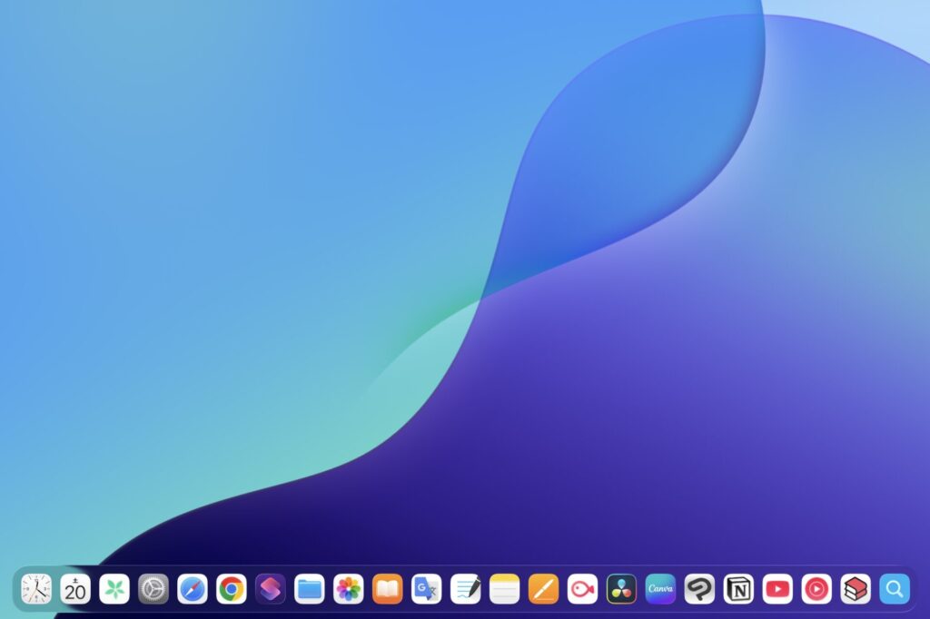Launch Google Chrome from the dock

[232, 589]
